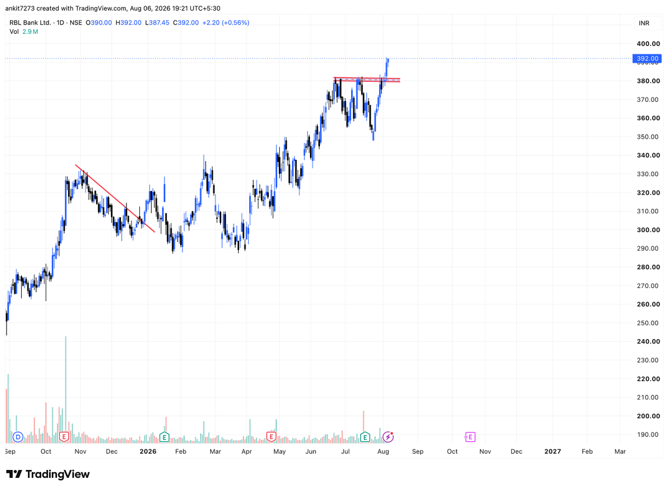Click the 230.00 price axis label

648,360
